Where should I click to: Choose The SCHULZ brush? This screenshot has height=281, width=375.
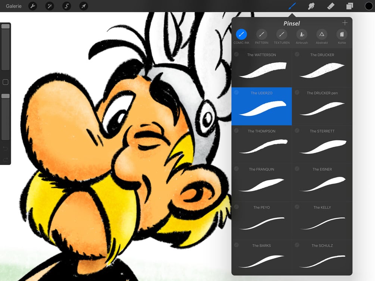click(x=322, y=258)
